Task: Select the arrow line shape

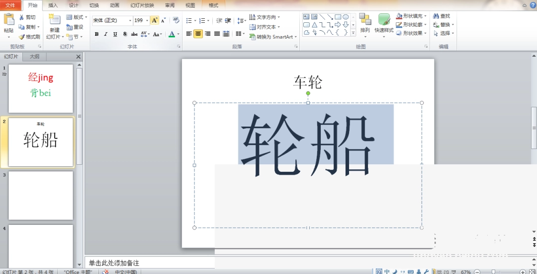Action: (330, 17)
